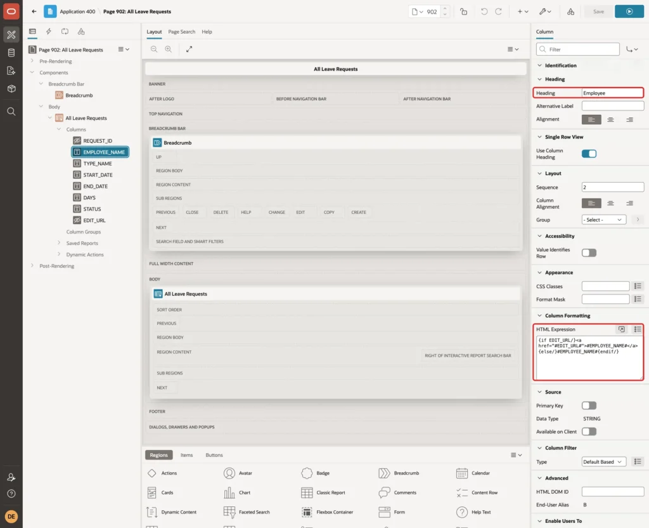The image size is (649, 528).
Task: Switch to Processing tab icon
Action: [x=65, y=31]
